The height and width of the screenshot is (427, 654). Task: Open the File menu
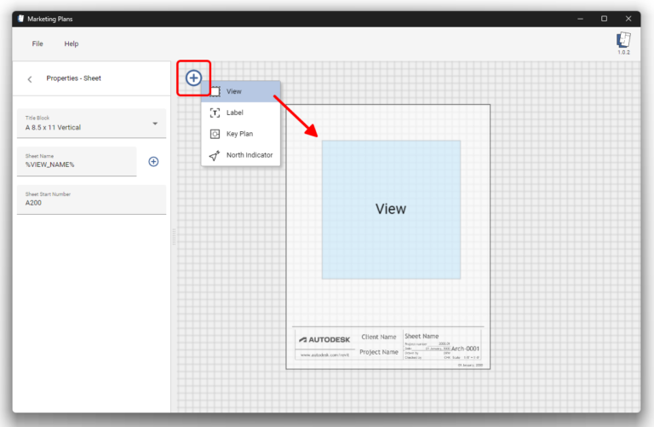click(37, 43)
